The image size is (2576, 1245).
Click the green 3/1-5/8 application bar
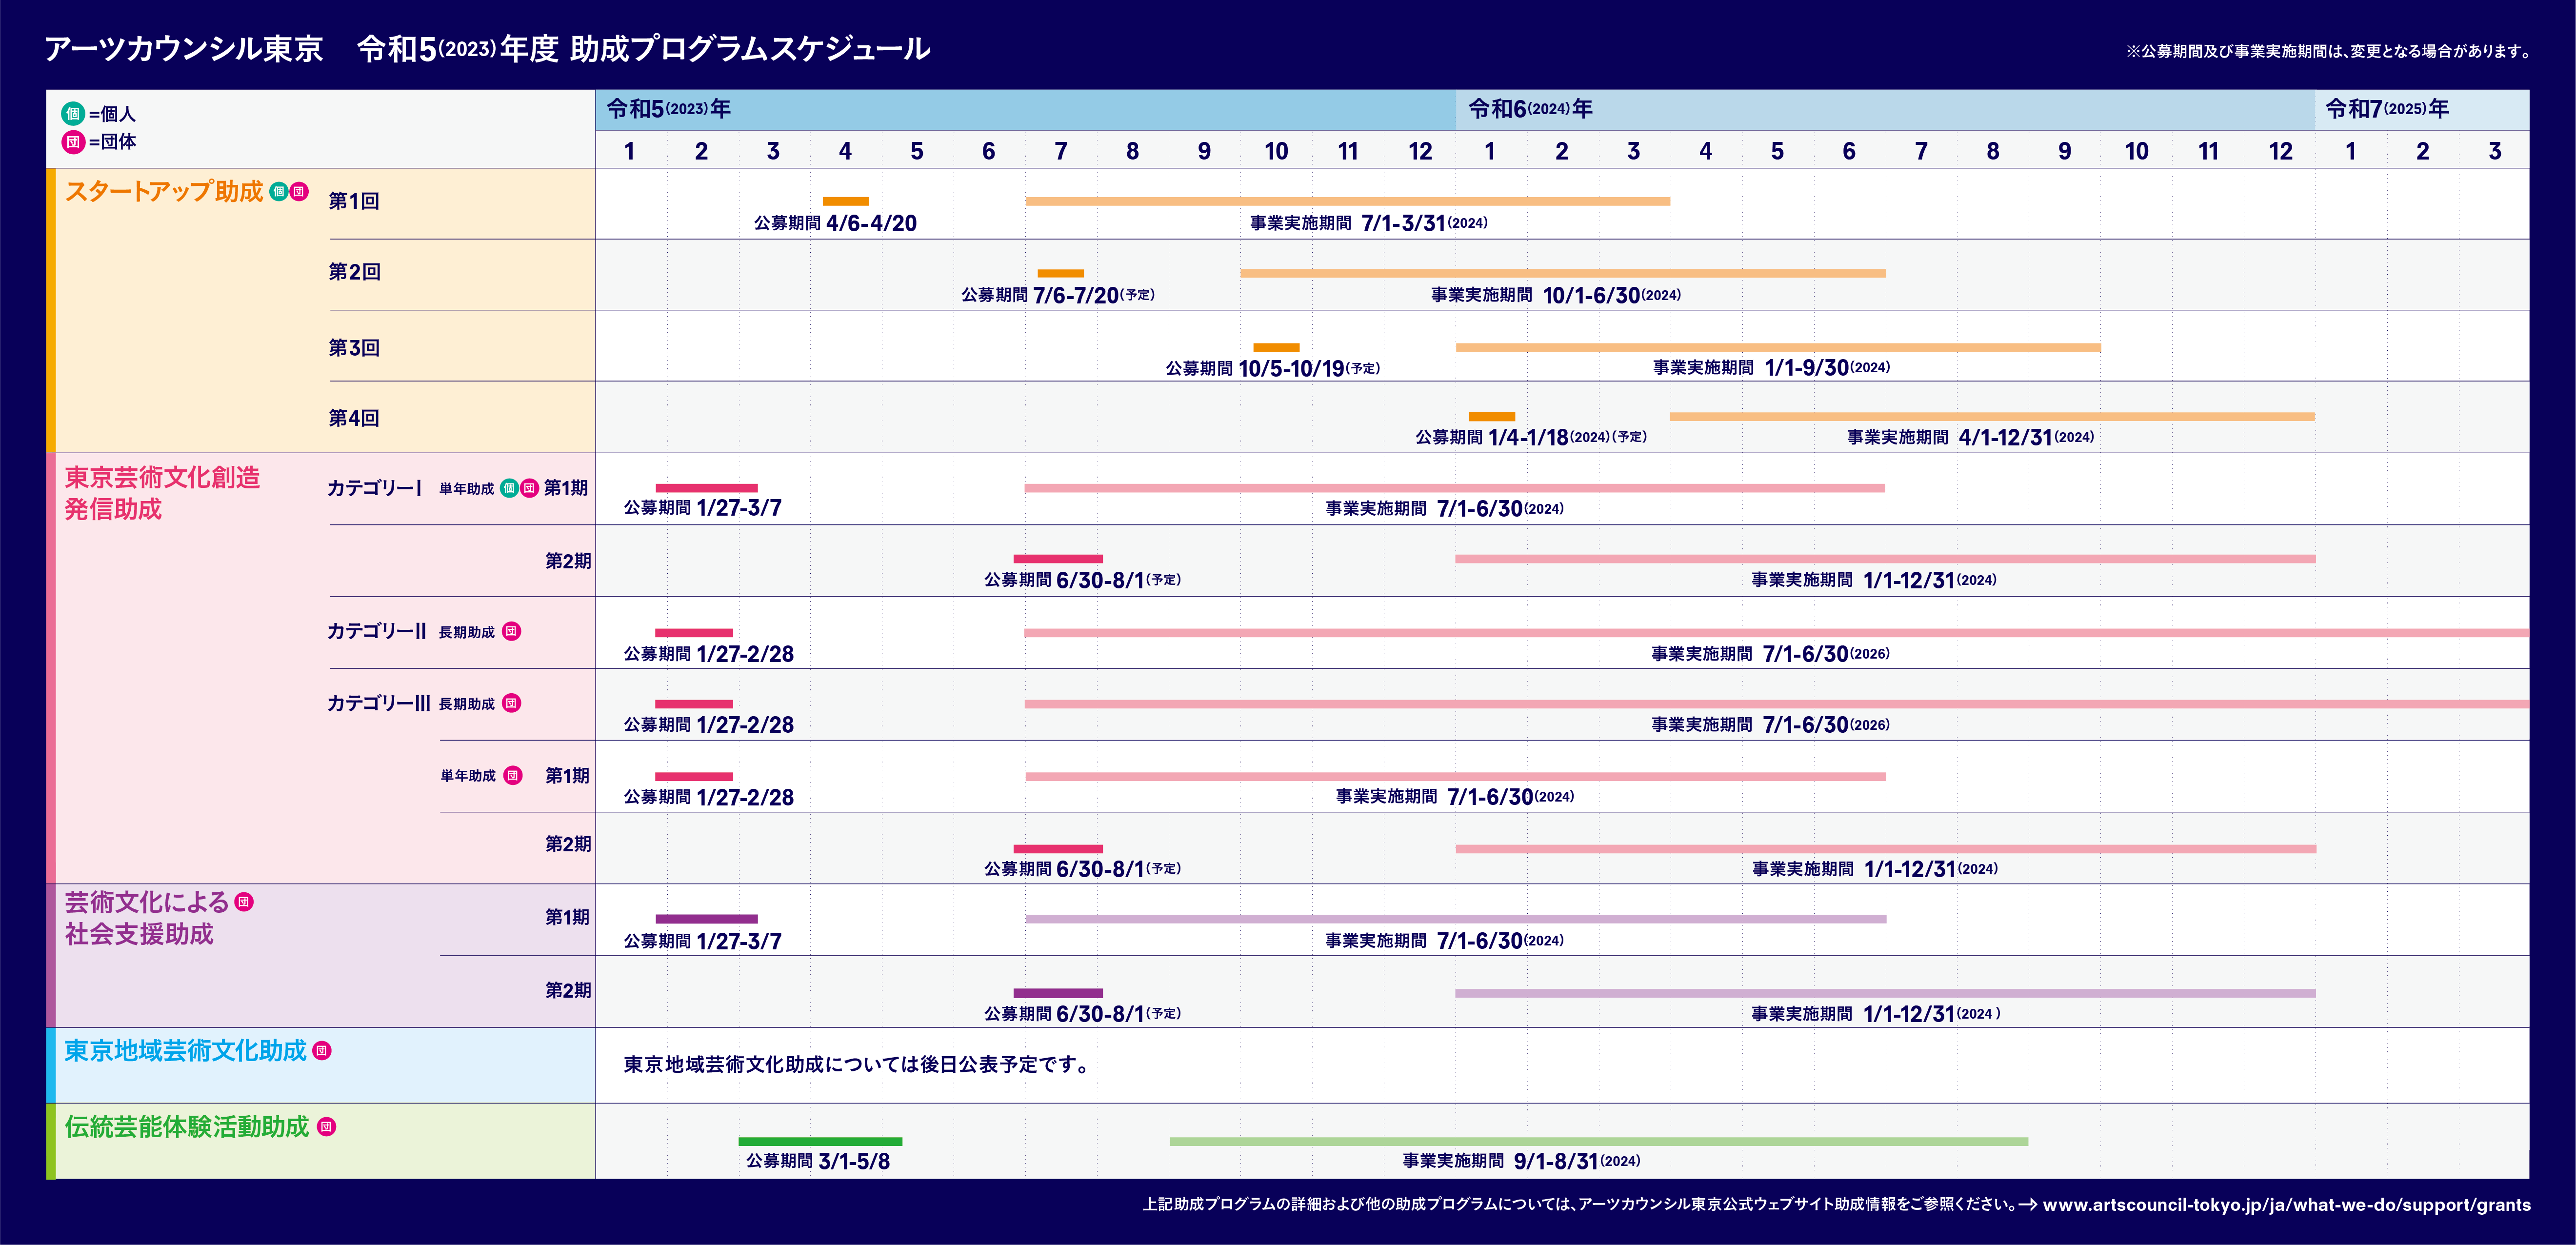pyautogui.click(x=821, y=1141)
